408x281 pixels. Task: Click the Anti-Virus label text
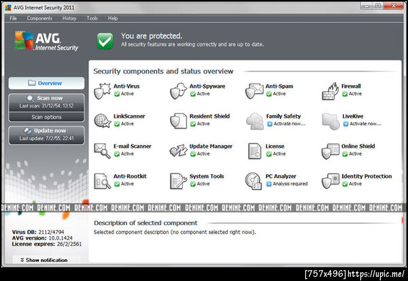coord(126,86)
